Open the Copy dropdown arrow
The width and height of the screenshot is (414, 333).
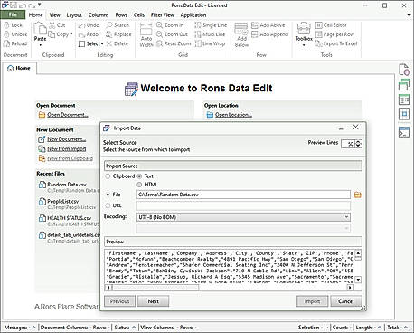tap(71, 34)
